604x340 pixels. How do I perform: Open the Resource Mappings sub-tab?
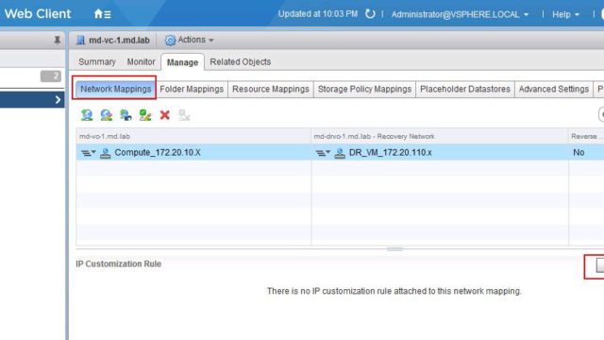click(x=271, y=89)
